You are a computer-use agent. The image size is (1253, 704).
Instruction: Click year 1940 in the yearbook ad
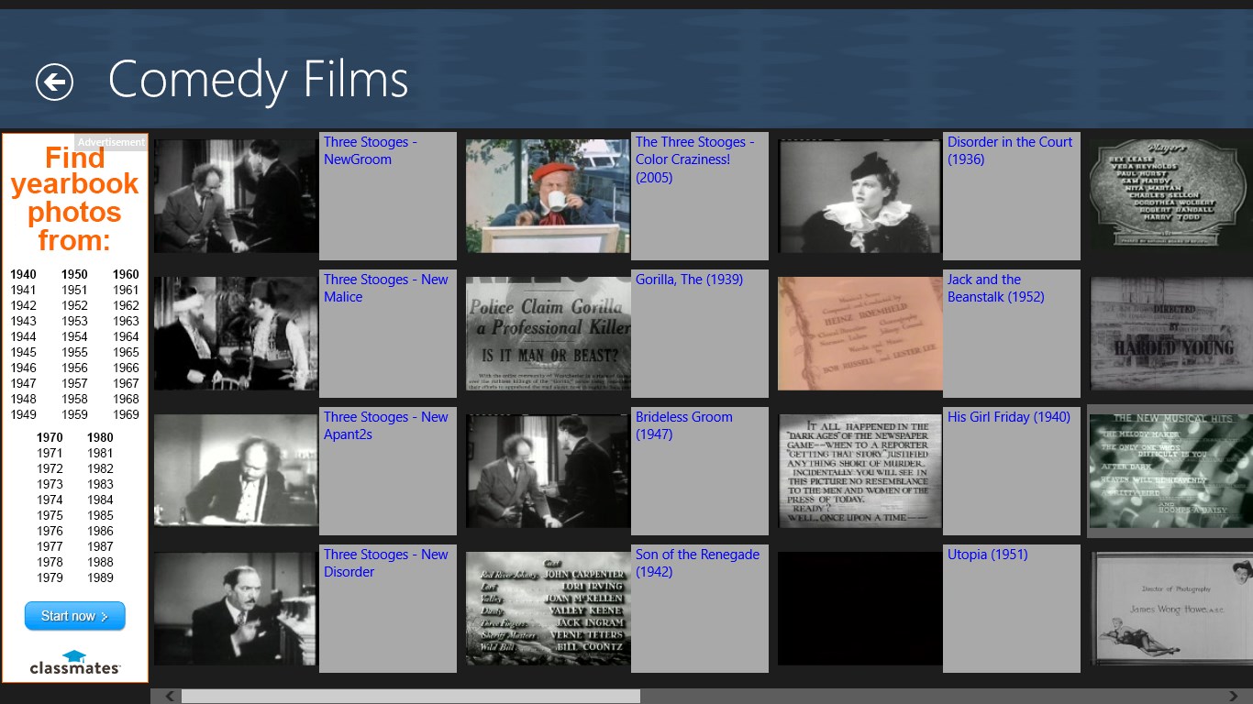[24, 274]
